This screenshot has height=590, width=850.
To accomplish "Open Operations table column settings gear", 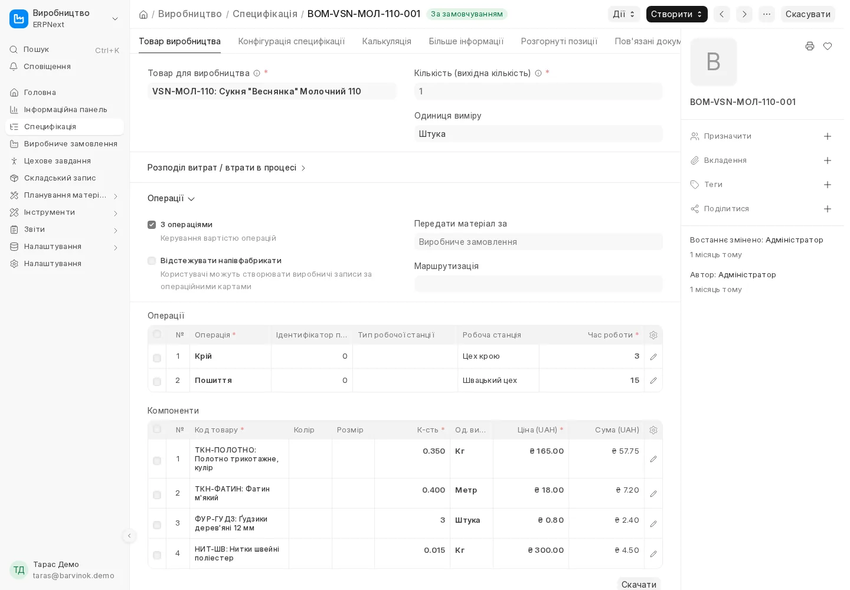I will [653, 335].
